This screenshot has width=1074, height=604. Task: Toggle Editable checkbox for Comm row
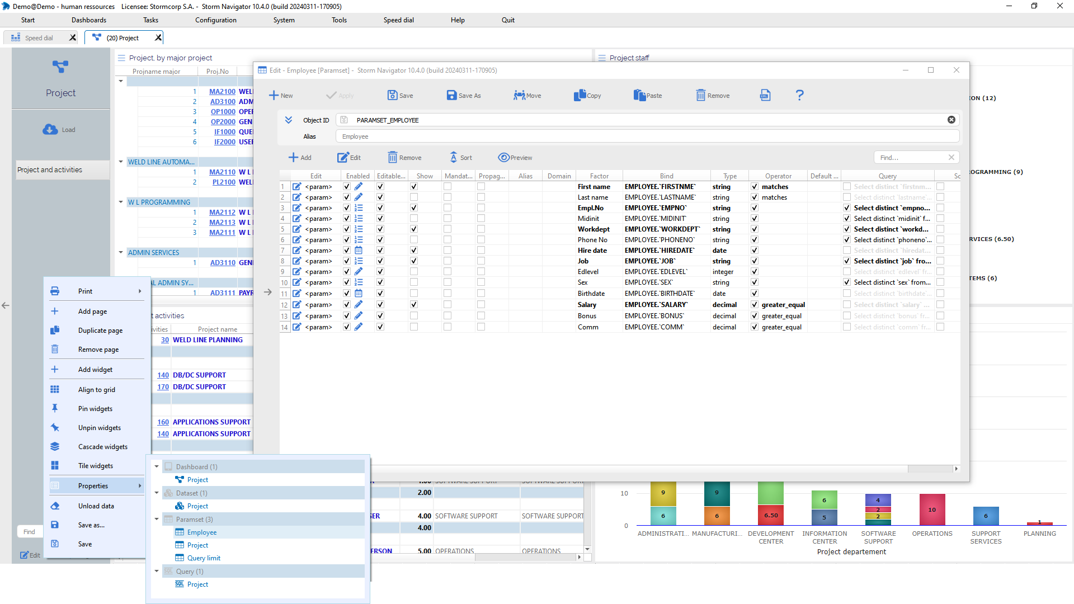(x=380, y=327)
